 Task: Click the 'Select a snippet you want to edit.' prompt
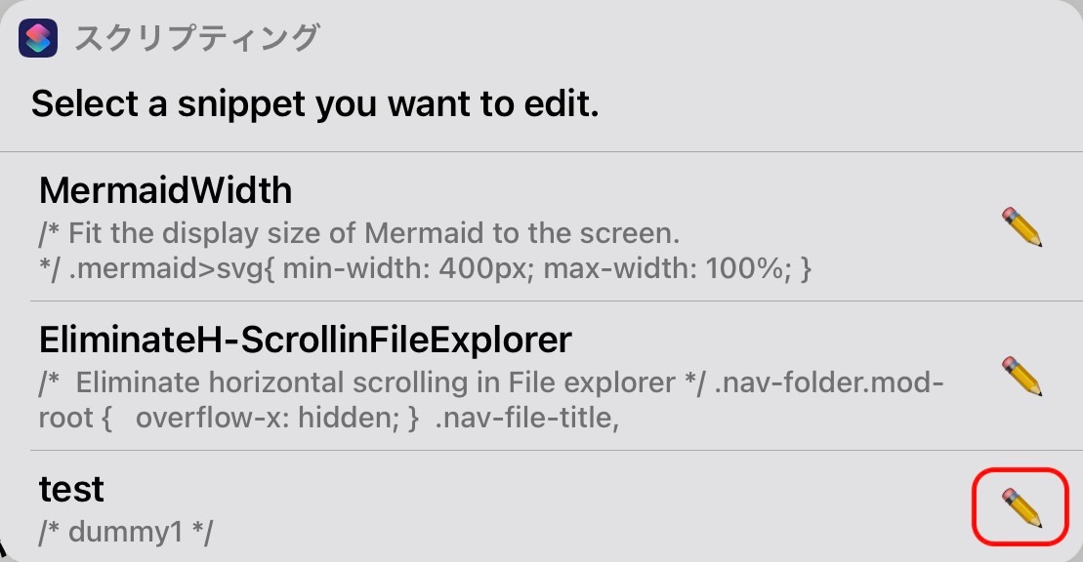coord(314,103)
